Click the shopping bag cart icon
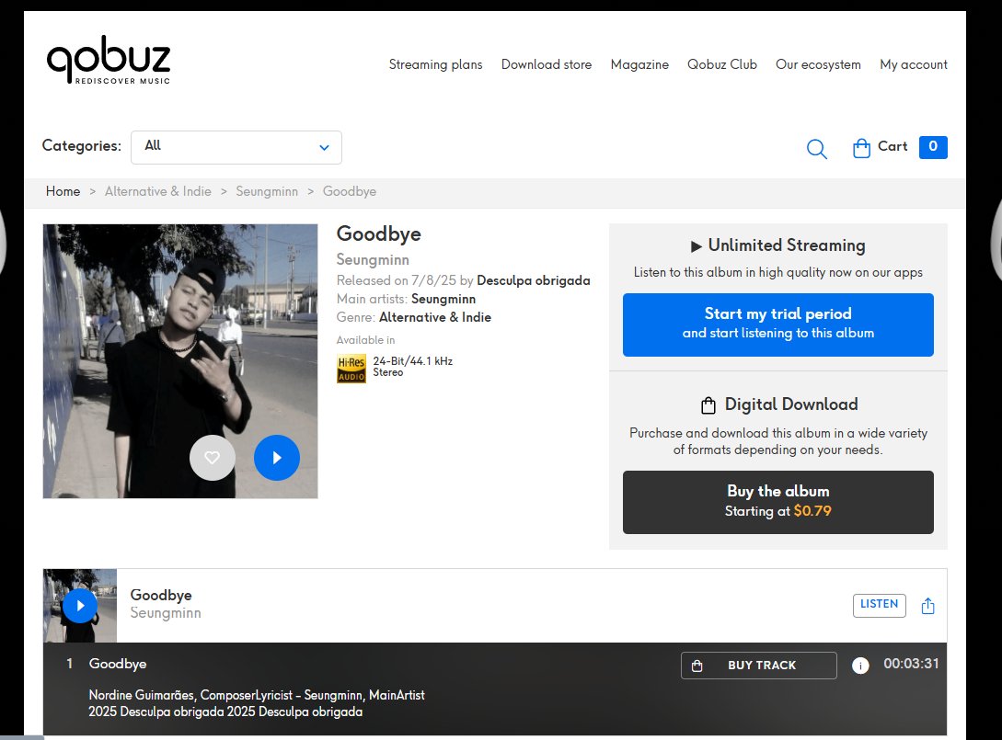Image resolution: width=1002 pixels, height=740 pixels. pyautogui.click(x=861, y=147)
